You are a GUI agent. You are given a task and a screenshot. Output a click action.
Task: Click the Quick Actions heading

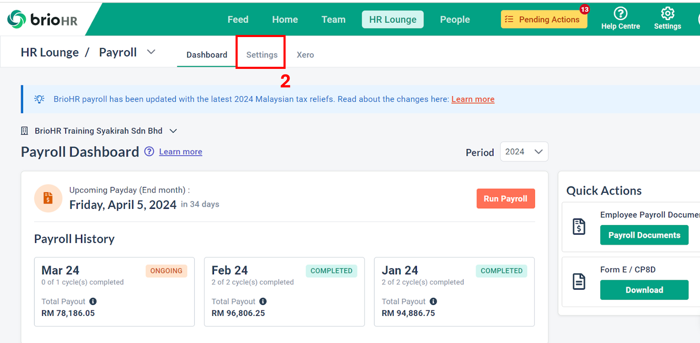coord(604,191)
